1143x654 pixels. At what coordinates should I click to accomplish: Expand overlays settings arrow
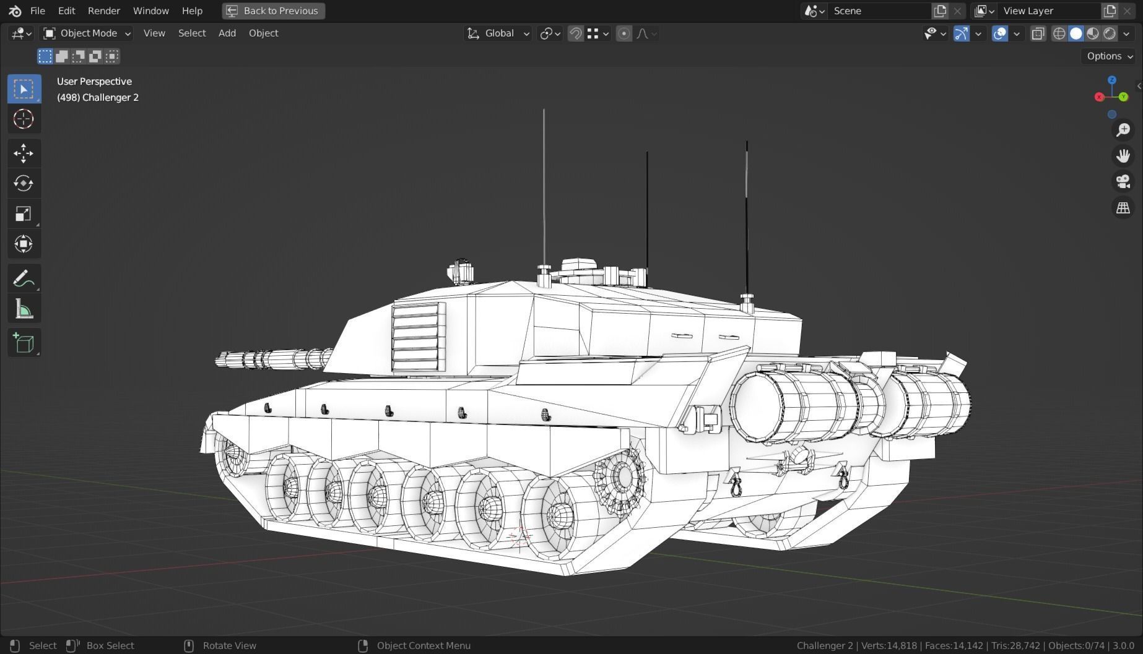coord(1017,33)
